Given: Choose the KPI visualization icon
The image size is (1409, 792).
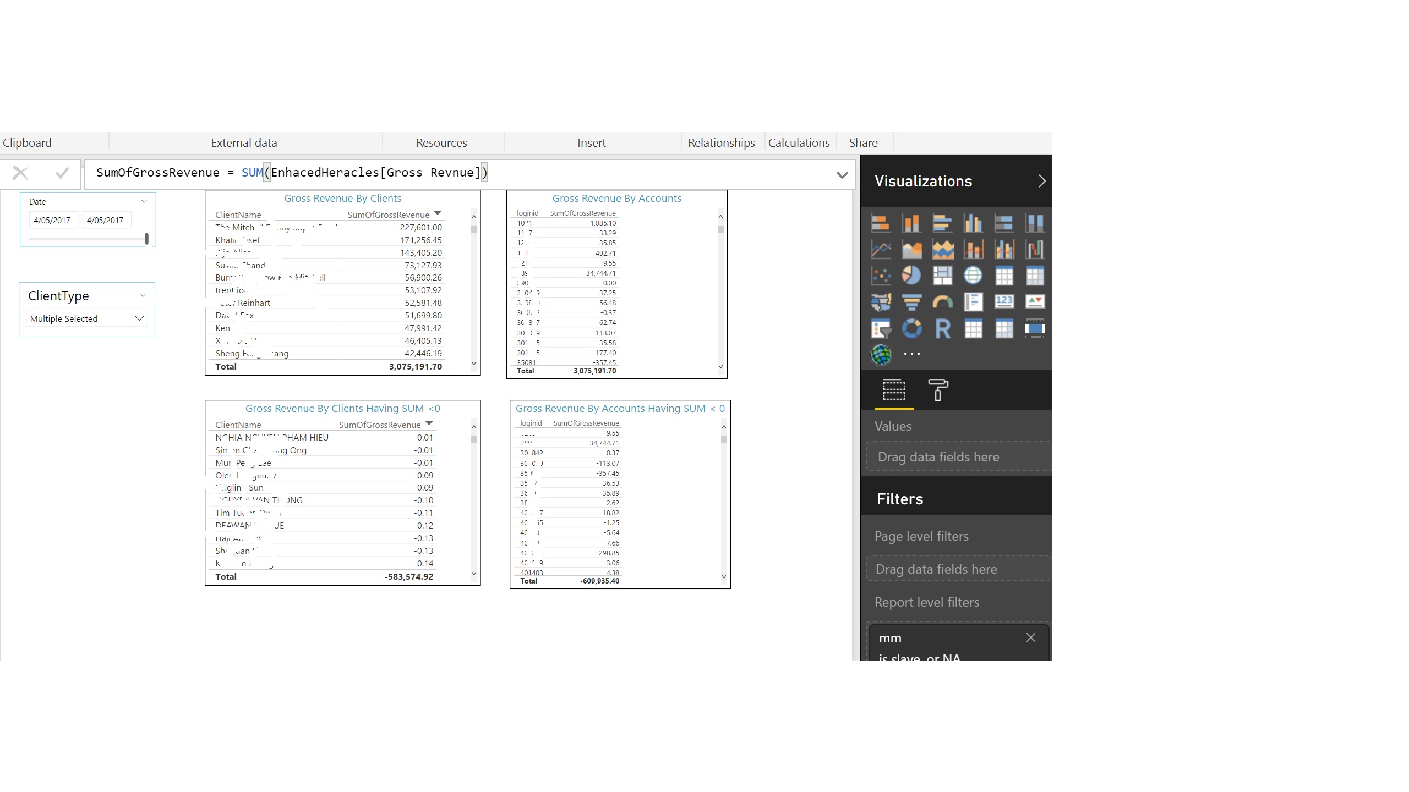Looking at the screenshot, I should (x=1035, y=301).
